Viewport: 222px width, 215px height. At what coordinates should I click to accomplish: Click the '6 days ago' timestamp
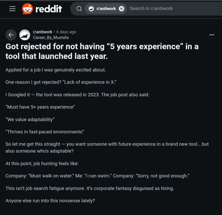(x=66, y=32)
